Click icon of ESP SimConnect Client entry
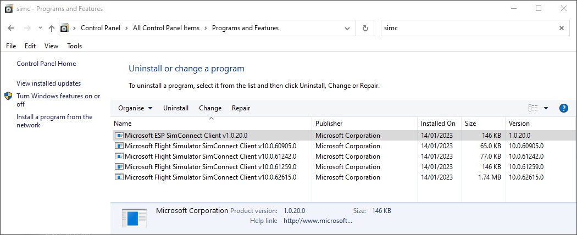Image resolution: width=577 pixels, height=235 pixels. point(119,135)
